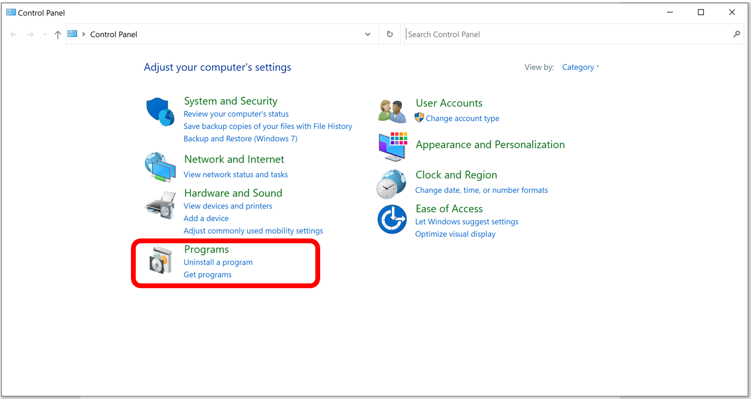752x401 pixels.
Task: Click the Network and Internet monitor icon
Action: 160,166
